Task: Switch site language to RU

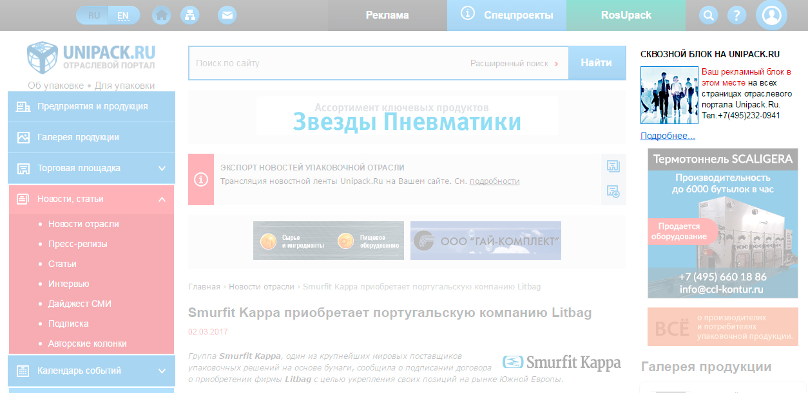Action: tap(94, 15)
